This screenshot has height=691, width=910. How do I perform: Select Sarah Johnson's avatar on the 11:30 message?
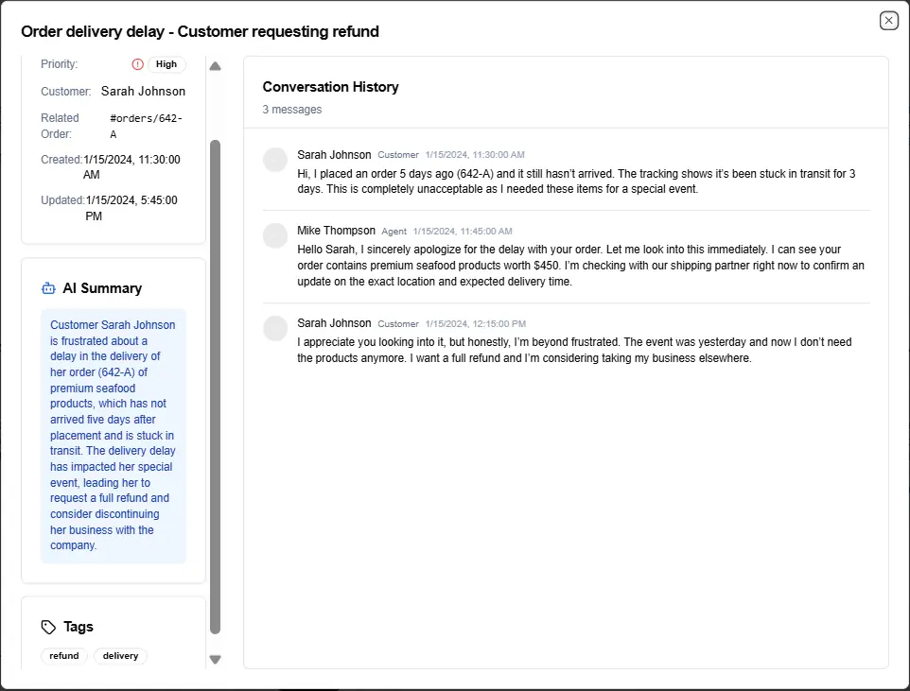(275, 160)
